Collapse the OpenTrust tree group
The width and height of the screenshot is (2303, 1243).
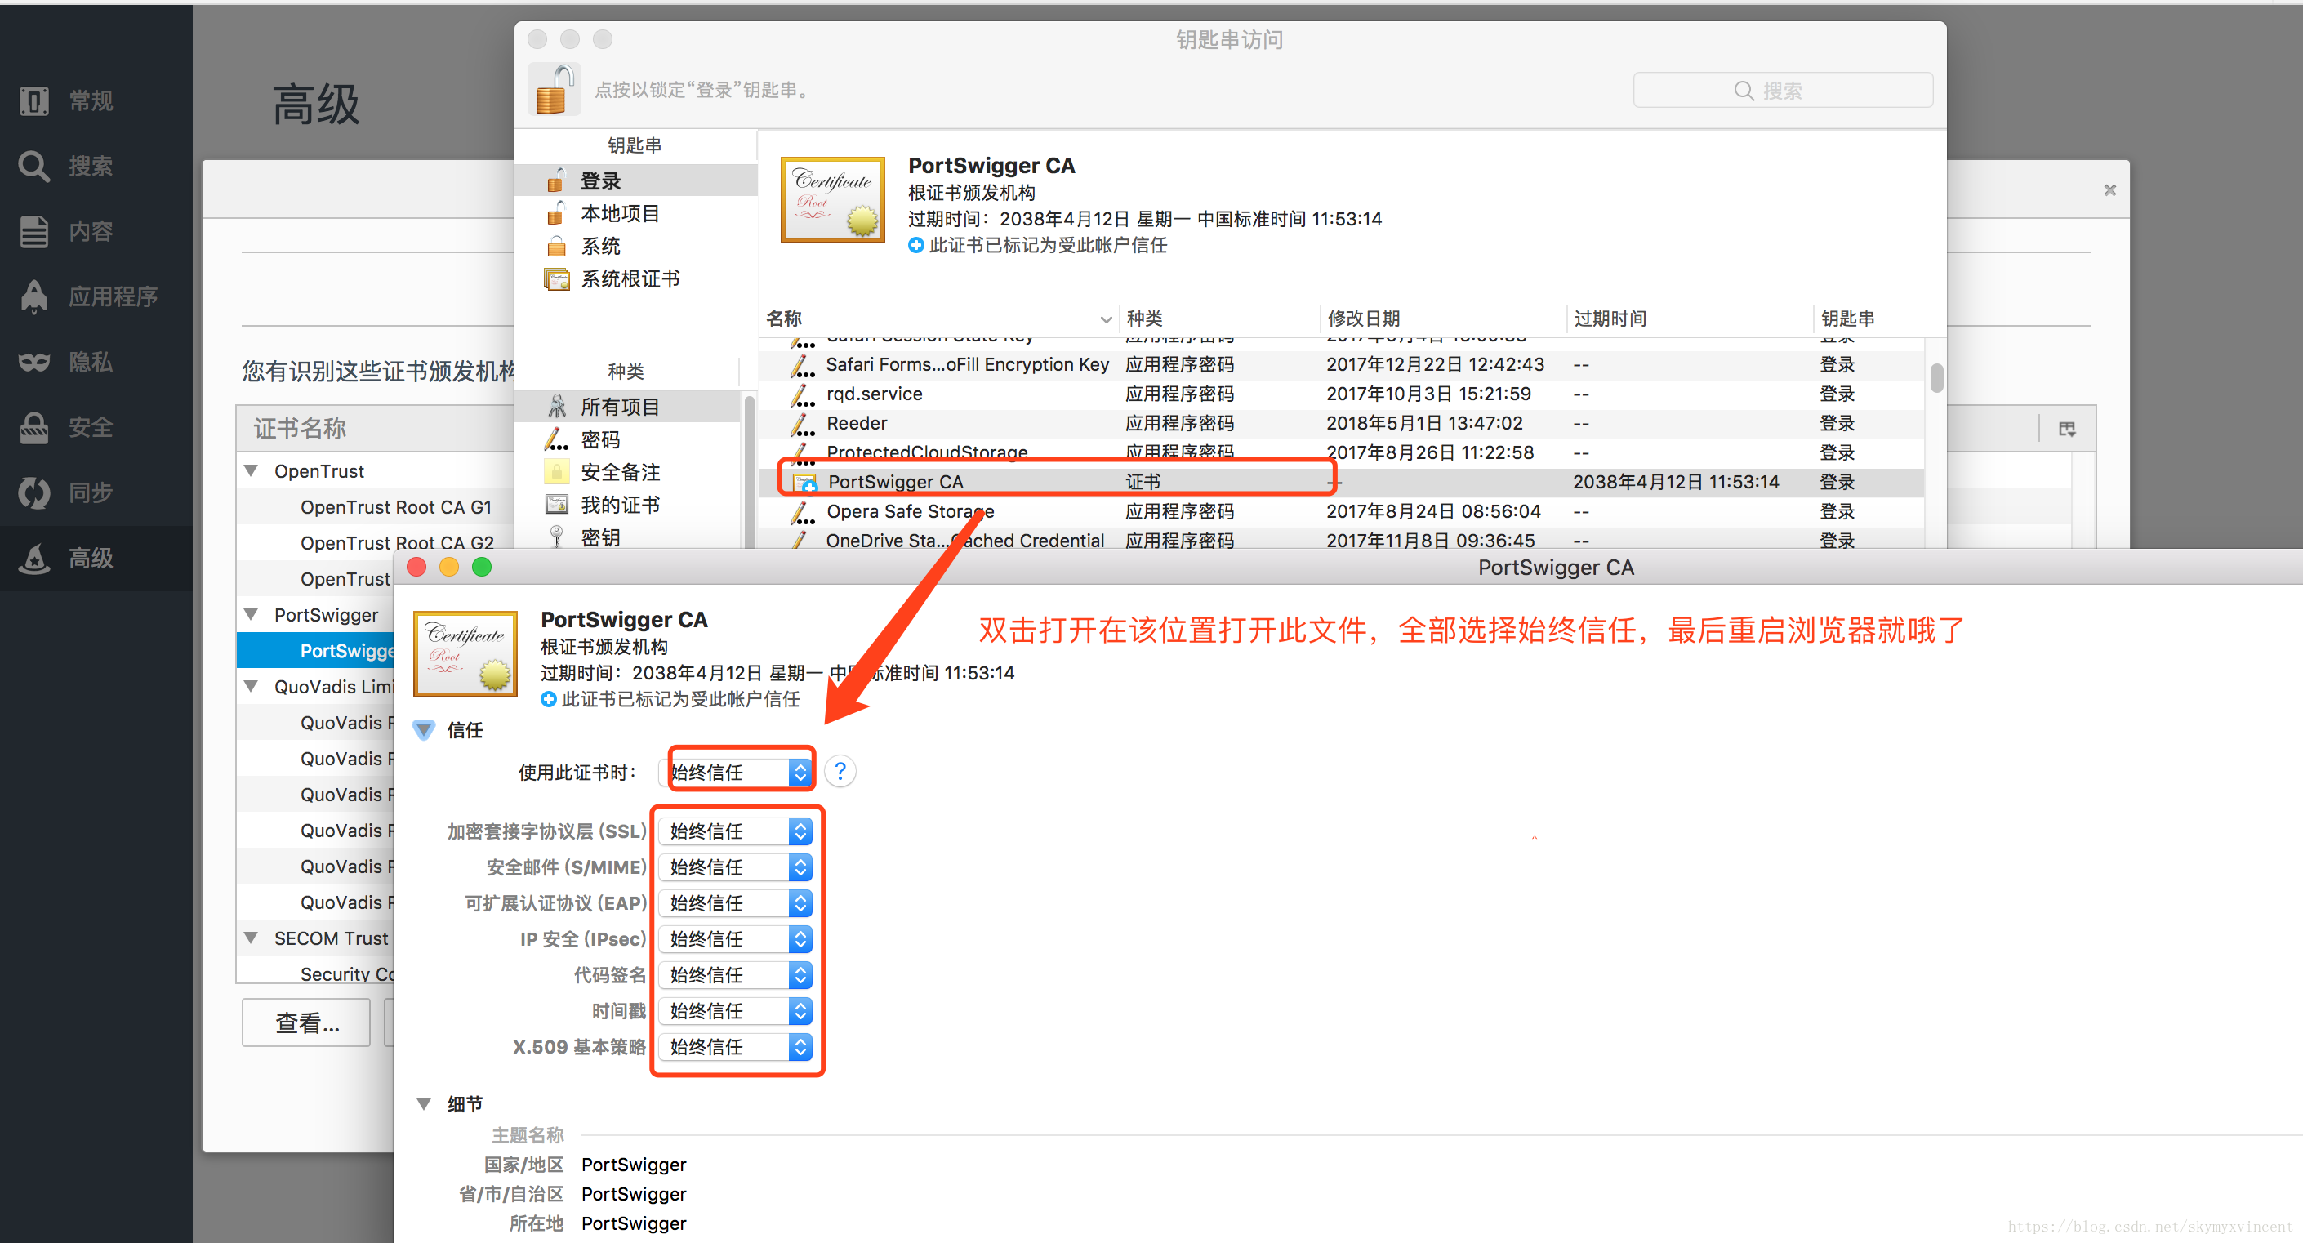252,470
